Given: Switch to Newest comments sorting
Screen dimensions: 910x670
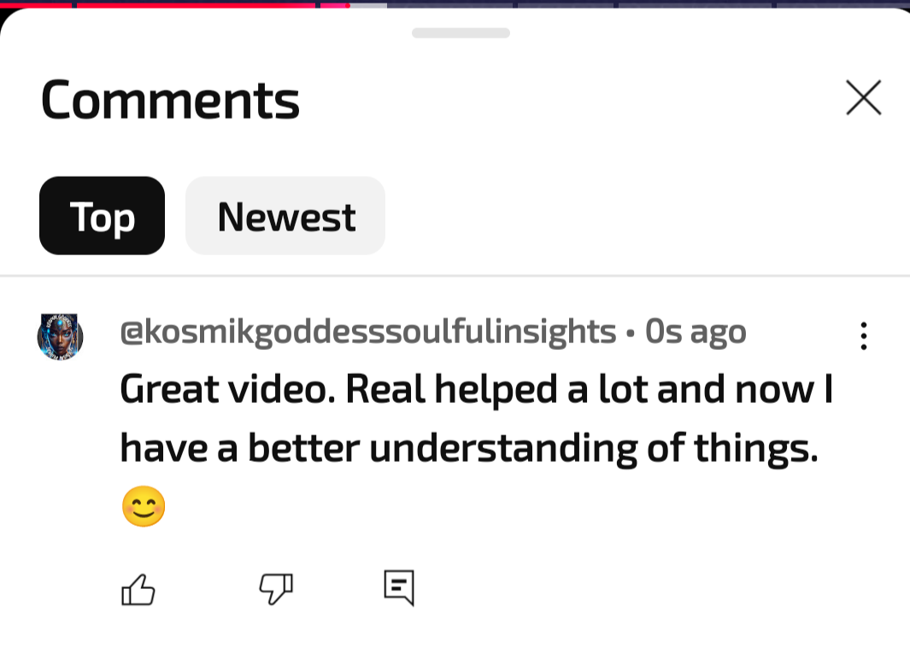Looking at the screenshot, I should pyautogui.click(x=285, y=216).
